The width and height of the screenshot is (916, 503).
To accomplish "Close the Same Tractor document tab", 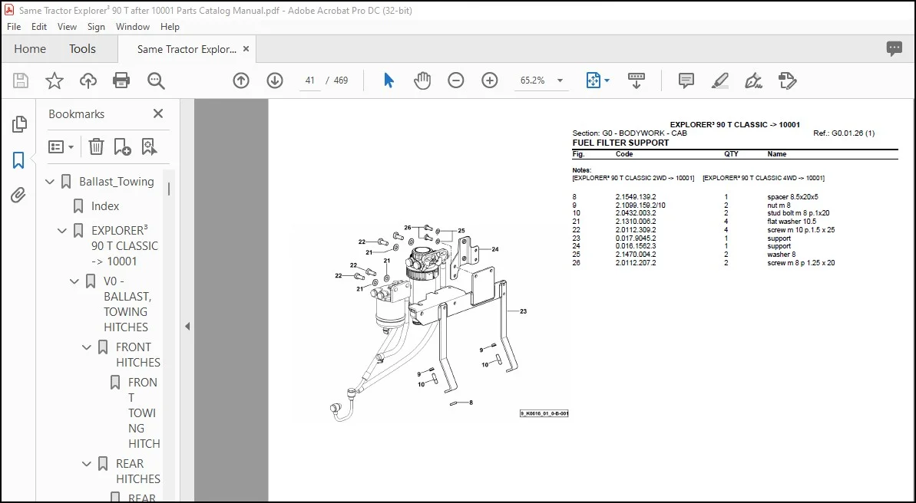I will pyautogui.click(x=246, y=49).
